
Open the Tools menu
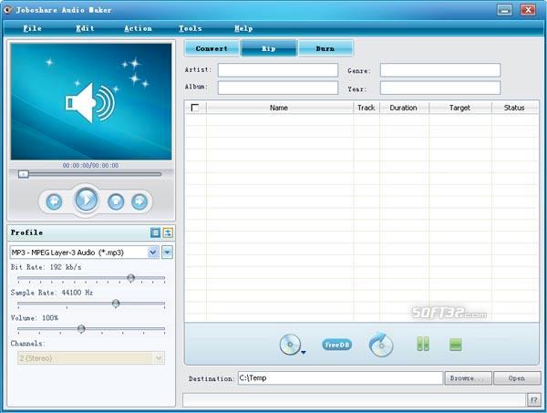tap(191, 28)
